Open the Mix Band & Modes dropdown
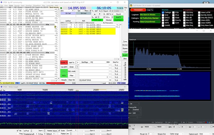This screenshot has height=135, width=214. [x=150, y=15]
